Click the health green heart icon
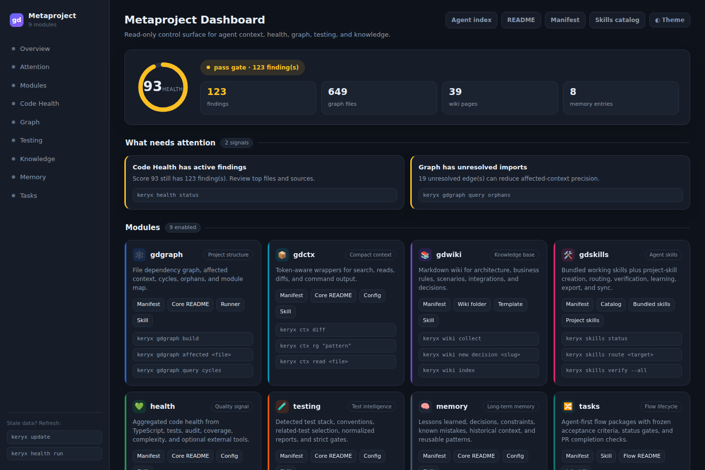 (x=140, y=407)
